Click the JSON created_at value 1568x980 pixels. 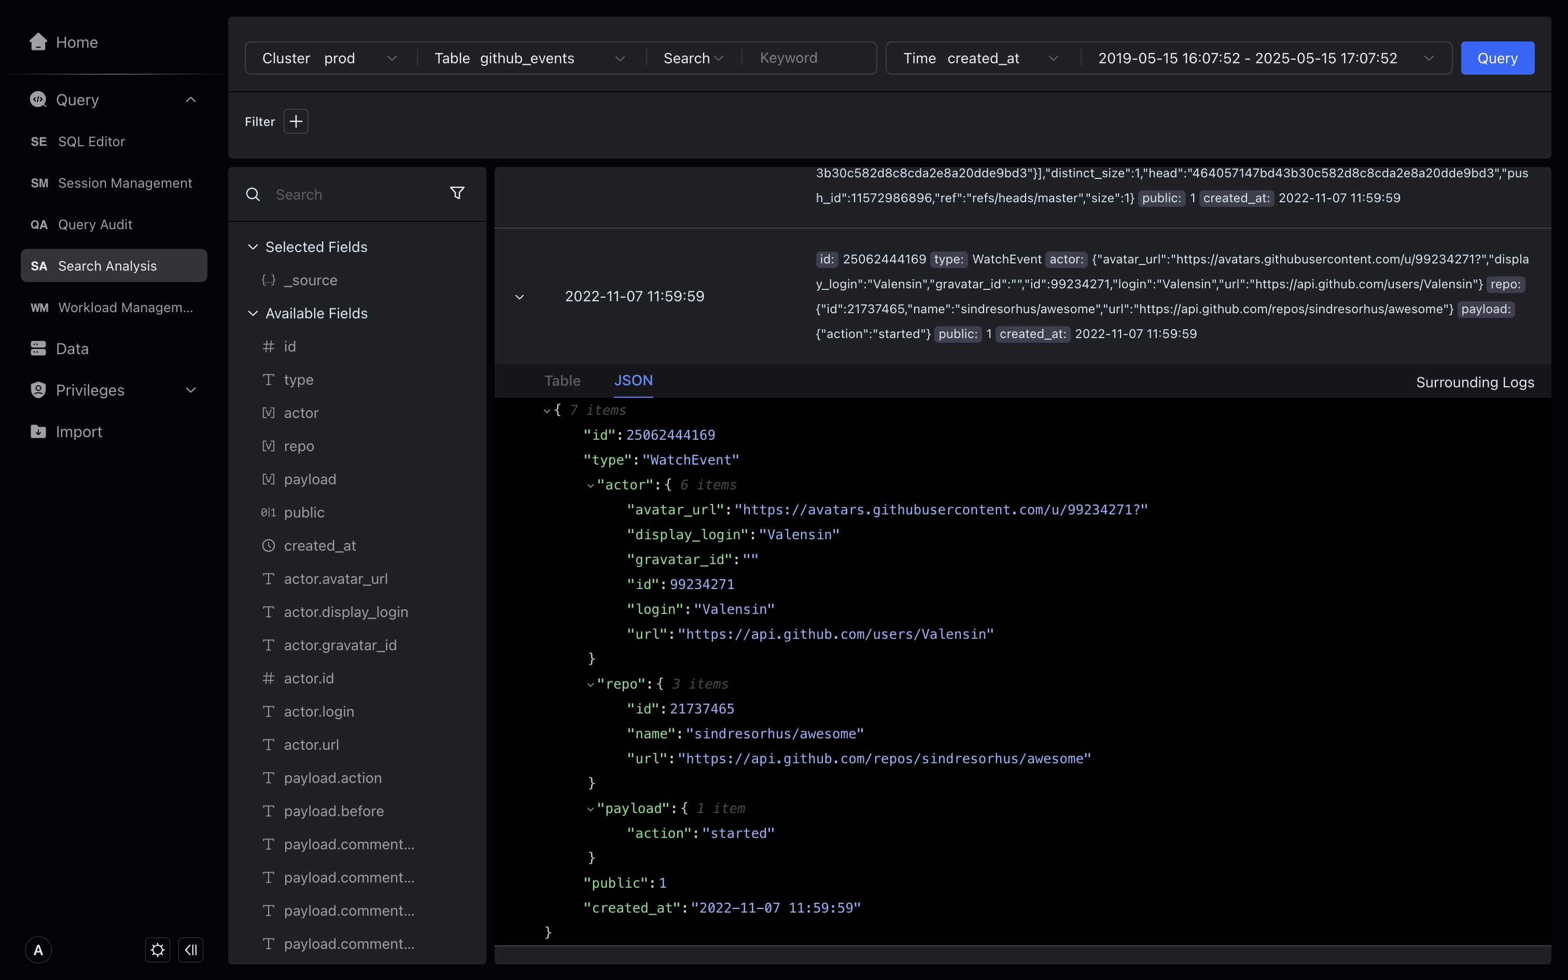[776, 908]
